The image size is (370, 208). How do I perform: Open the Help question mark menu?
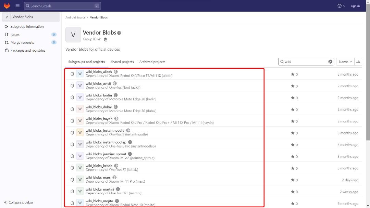point(341,6)
